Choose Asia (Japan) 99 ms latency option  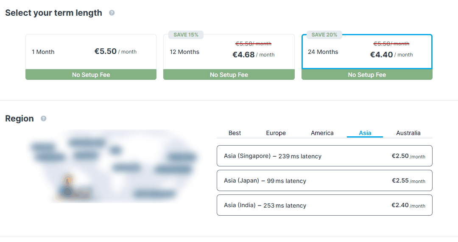tap(324, 180)
